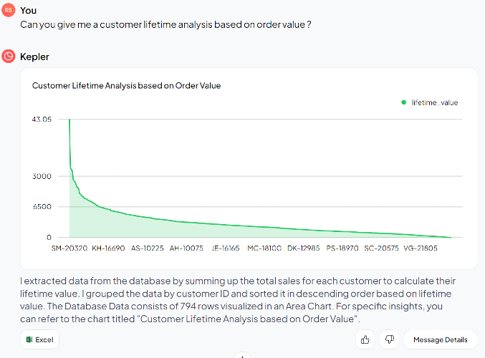The width and height of the screenshot is (485, 358).
Task: Click the MC-18100 axis label
Action: coord(264,248)
